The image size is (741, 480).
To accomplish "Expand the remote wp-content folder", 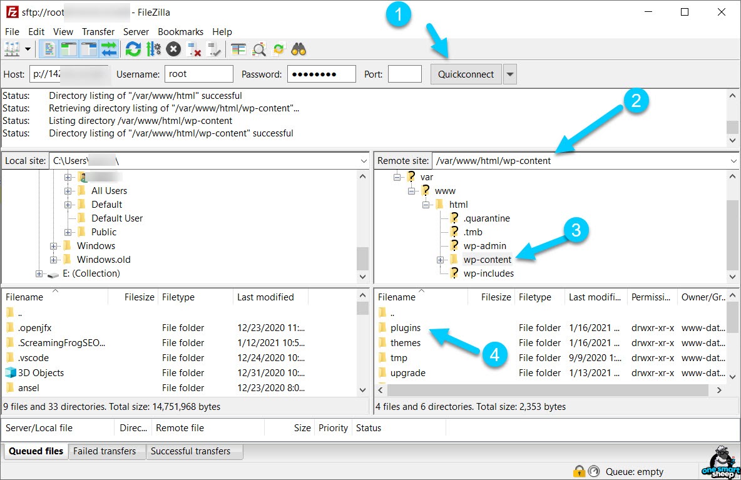I will click(x=441, y=260).
